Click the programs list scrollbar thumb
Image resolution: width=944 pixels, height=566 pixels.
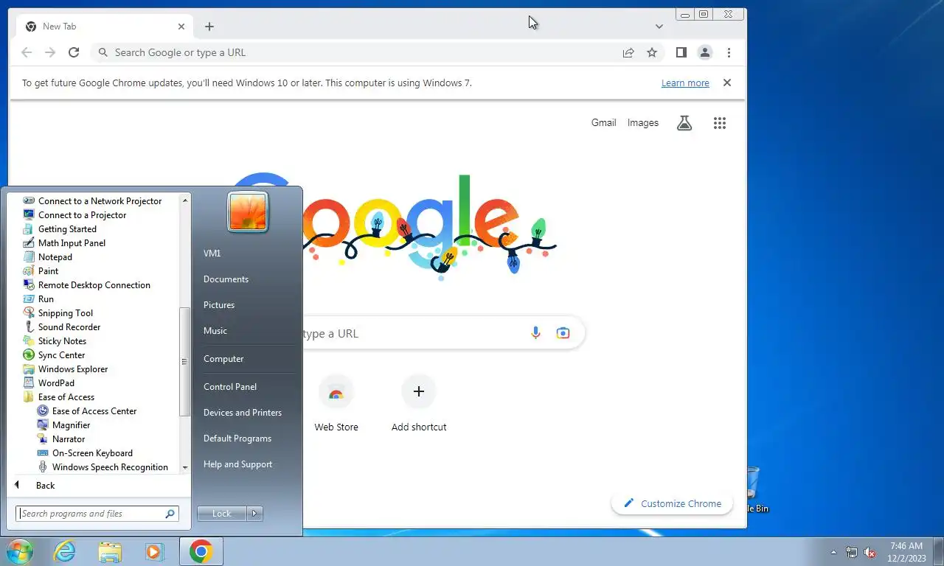[184, 362]
